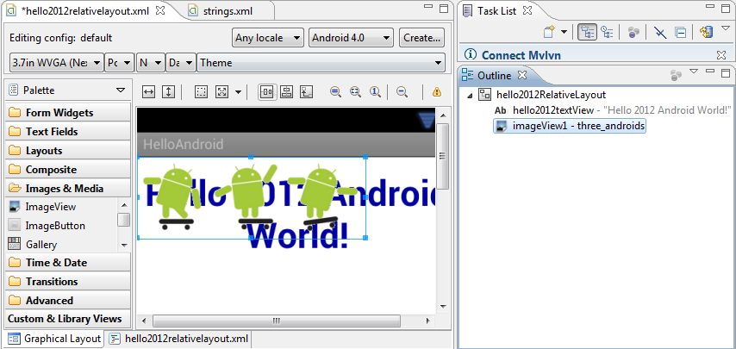
Task: Click the palette list scrollbar down arrow
Action: [x=124, y=245]
